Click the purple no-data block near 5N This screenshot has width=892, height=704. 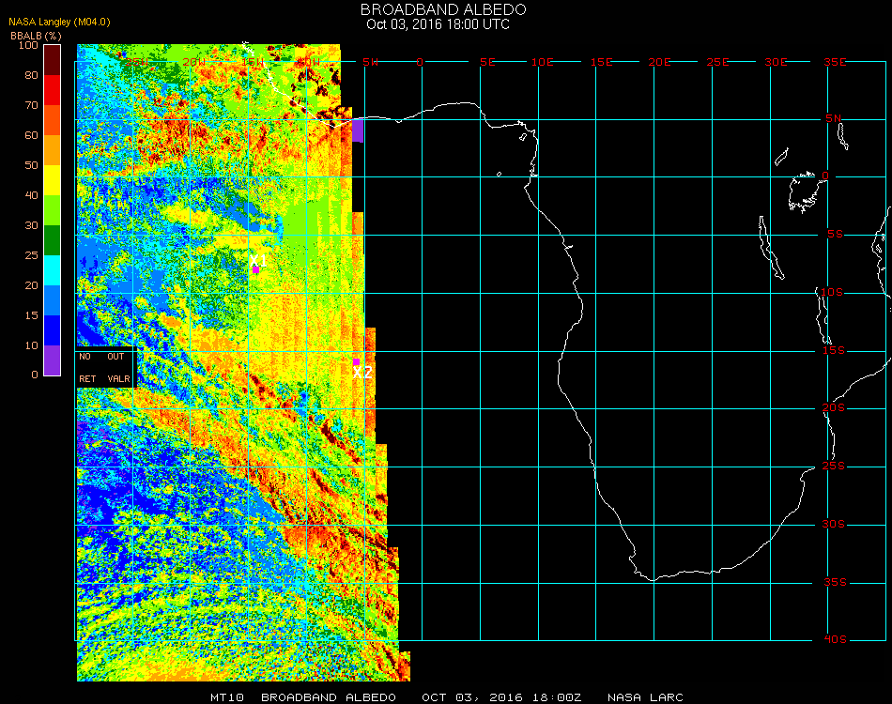pyautogui.click(x=358, y=130)
